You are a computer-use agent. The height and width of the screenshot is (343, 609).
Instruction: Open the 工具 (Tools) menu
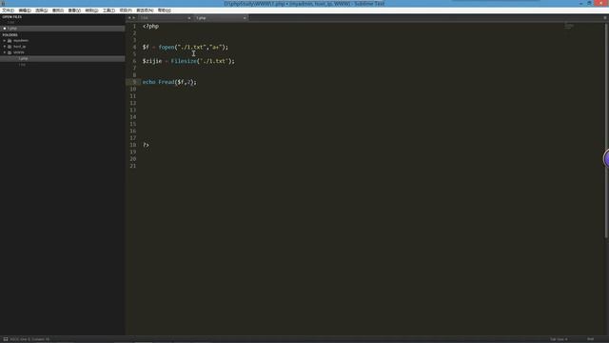coord(108,10)
